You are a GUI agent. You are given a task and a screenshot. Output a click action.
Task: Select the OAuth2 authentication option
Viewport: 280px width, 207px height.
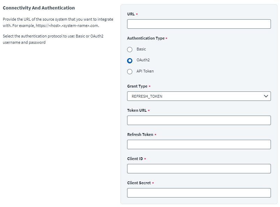click(x=130, y=60)
